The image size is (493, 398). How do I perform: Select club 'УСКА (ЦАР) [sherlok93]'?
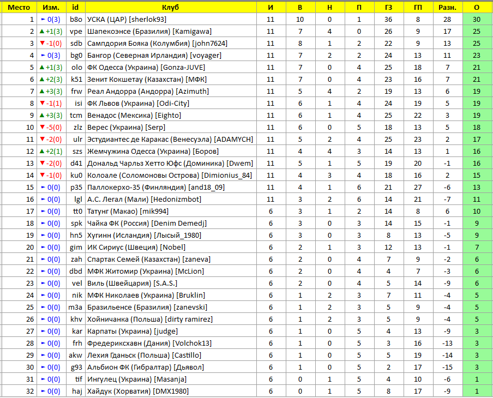pyautogui.click(x=127, y=20)
